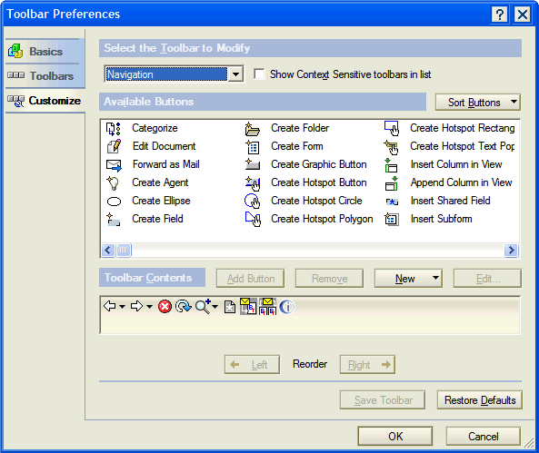This screenshot has width=539, height=453.
Task: Click the Restore Defaults button
Action: click(x=480, y=400)
